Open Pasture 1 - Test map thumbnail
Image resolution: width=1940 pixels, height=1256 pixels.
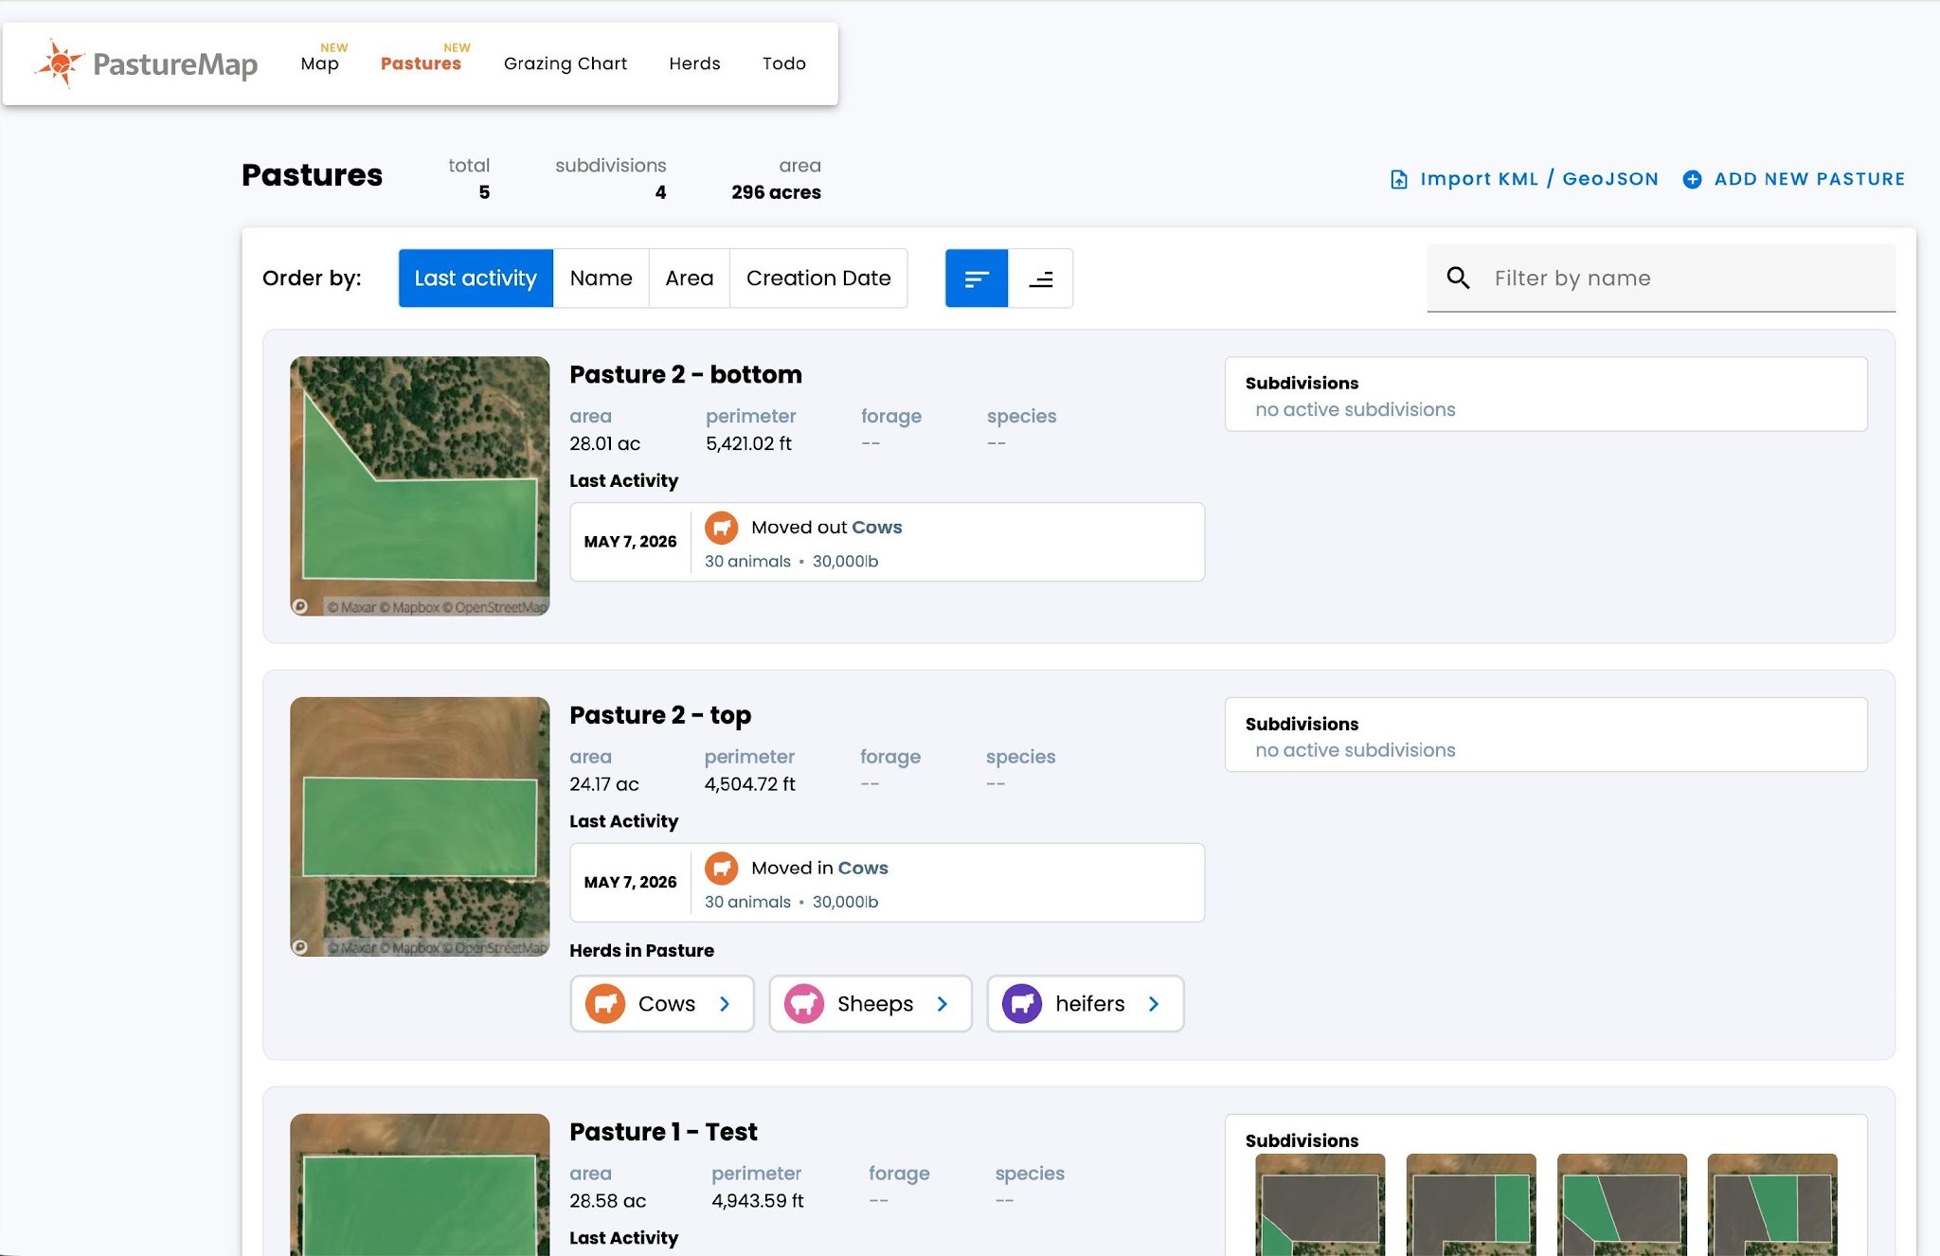[x=420, y=1185]
